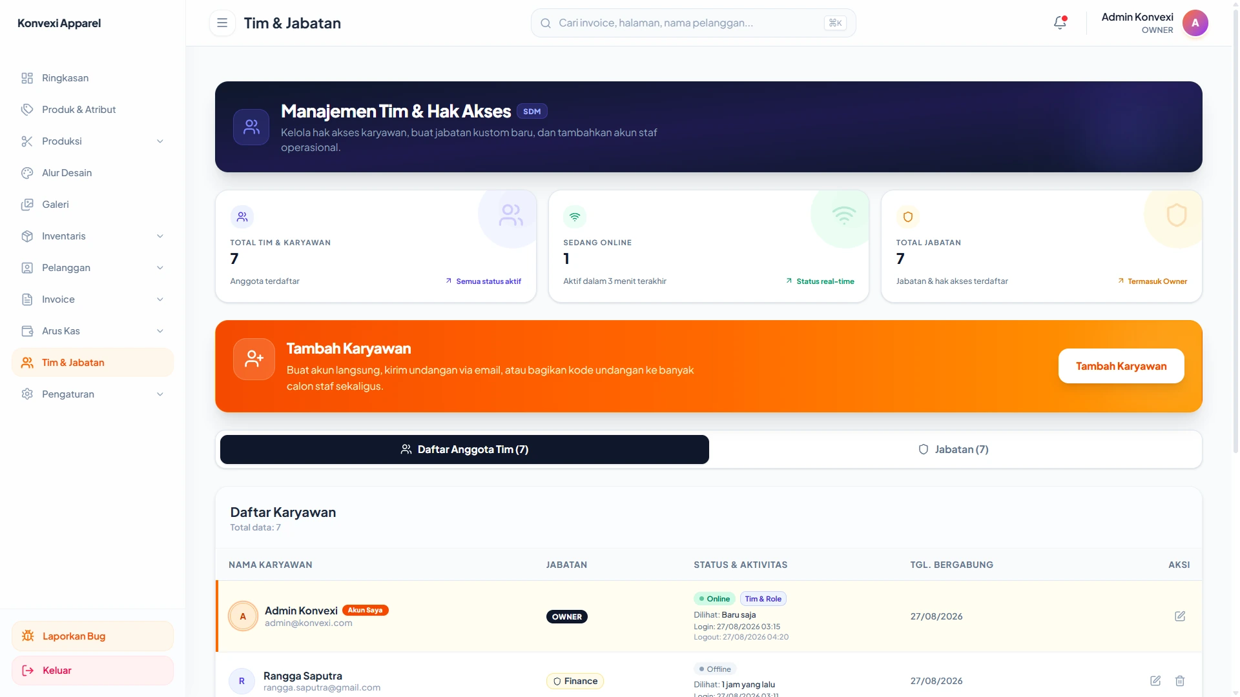Click the OWNER role badge
Screen dimensions: 1240x697
click(566, 616)
